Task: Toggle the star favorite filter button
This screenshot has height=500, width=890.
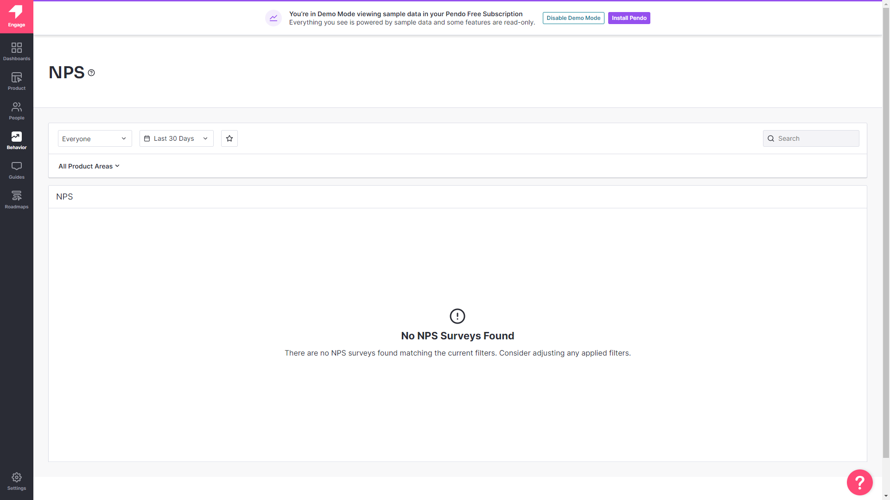Action: pyautogui.click(x=229, y=138)
